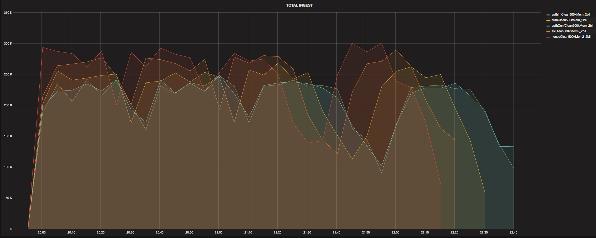Click the 21:30 x-axis time label

pos(307,232)
